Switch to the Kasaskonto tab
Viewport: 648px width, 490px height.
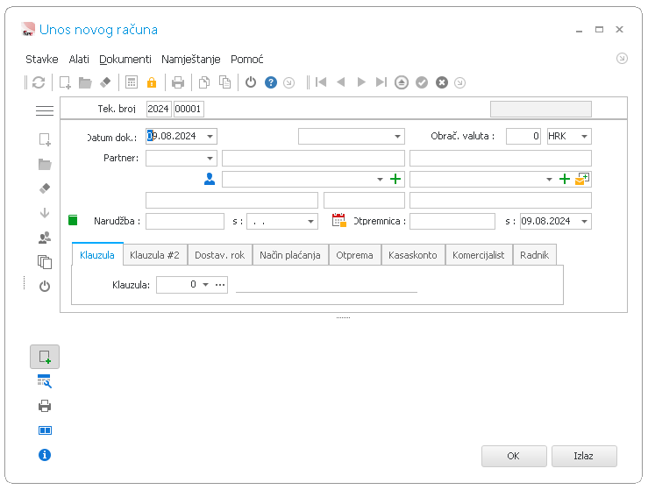pyautogui.click(x=412, y=255)
